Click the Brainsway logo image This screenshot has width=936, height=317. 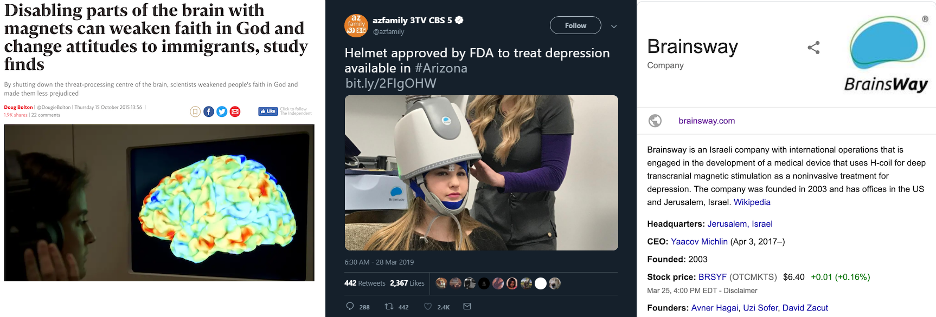pos(887,54)
